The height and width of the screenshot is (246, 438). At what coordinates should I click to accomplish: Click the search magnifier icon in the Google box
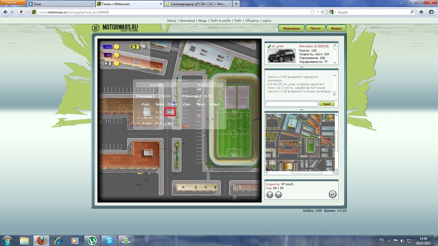tap(412, 12)
